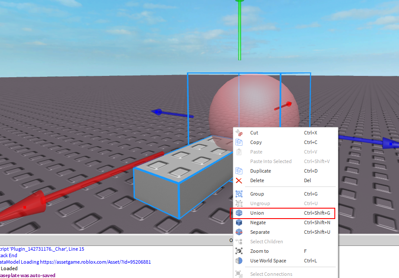Viewport: 399px width, 278px height.
Task: Click the Negate cube icon
Action: pyautogui.click(x=239, y=222)
